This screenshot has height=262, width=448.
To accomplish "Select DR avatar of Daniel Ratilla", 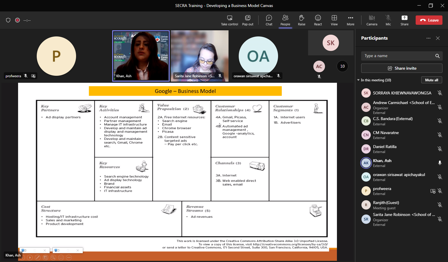I will point(366,149).
